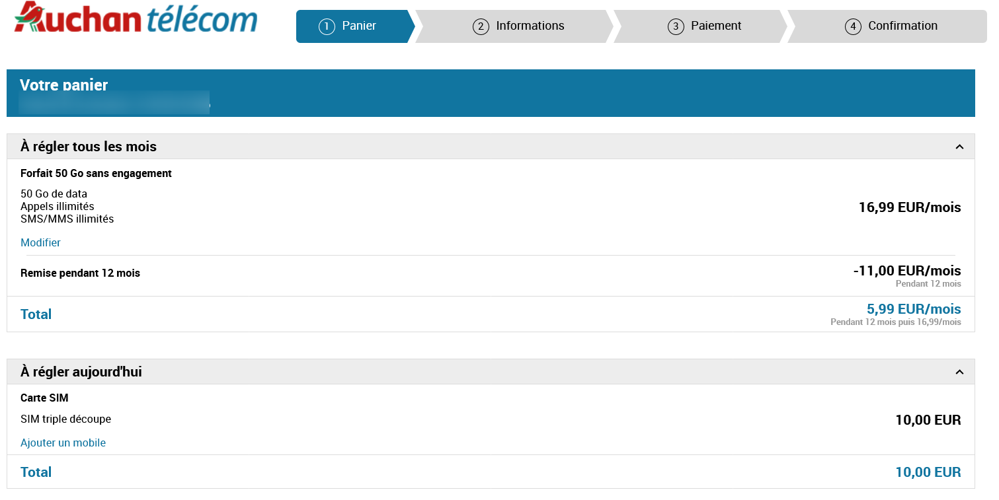The height and width of the screenshot is (500, 999).
Task: Jump to the Confirmation step
Action: 891,26
